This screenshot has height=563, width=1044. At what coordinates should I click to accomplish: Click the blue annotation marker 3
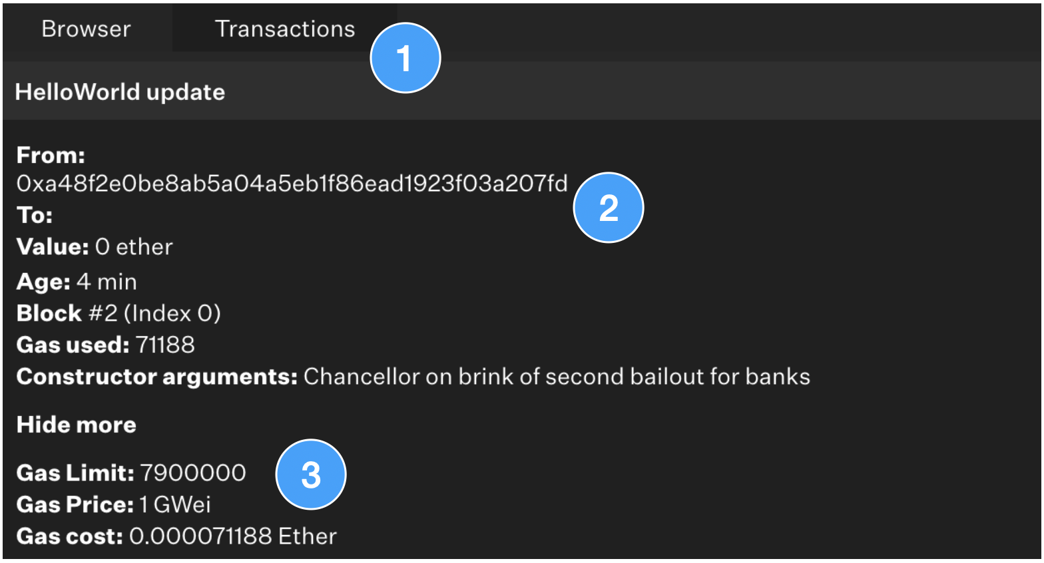(311, 474)
